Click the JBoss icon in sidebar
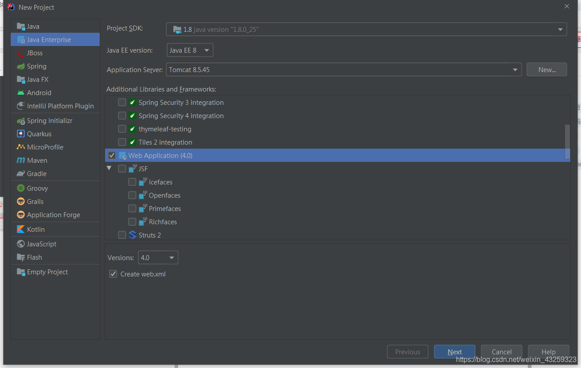 coord(21,53)
